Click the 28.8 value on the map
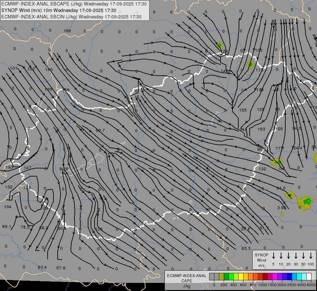 246,229
